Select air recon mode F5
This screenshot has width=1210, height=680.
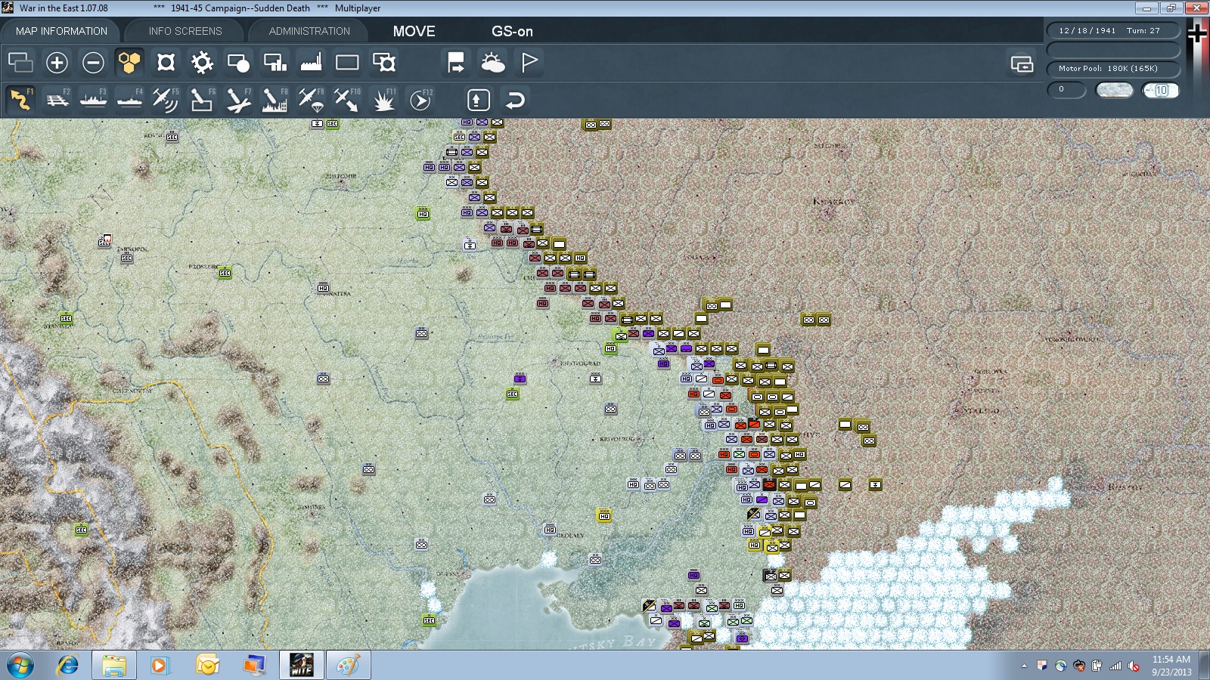coord(166,100)
